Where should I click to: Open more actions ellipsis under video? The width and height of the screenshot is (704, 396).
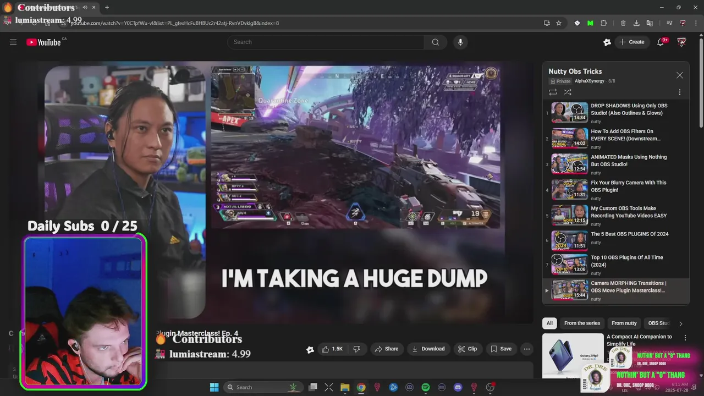527,349
